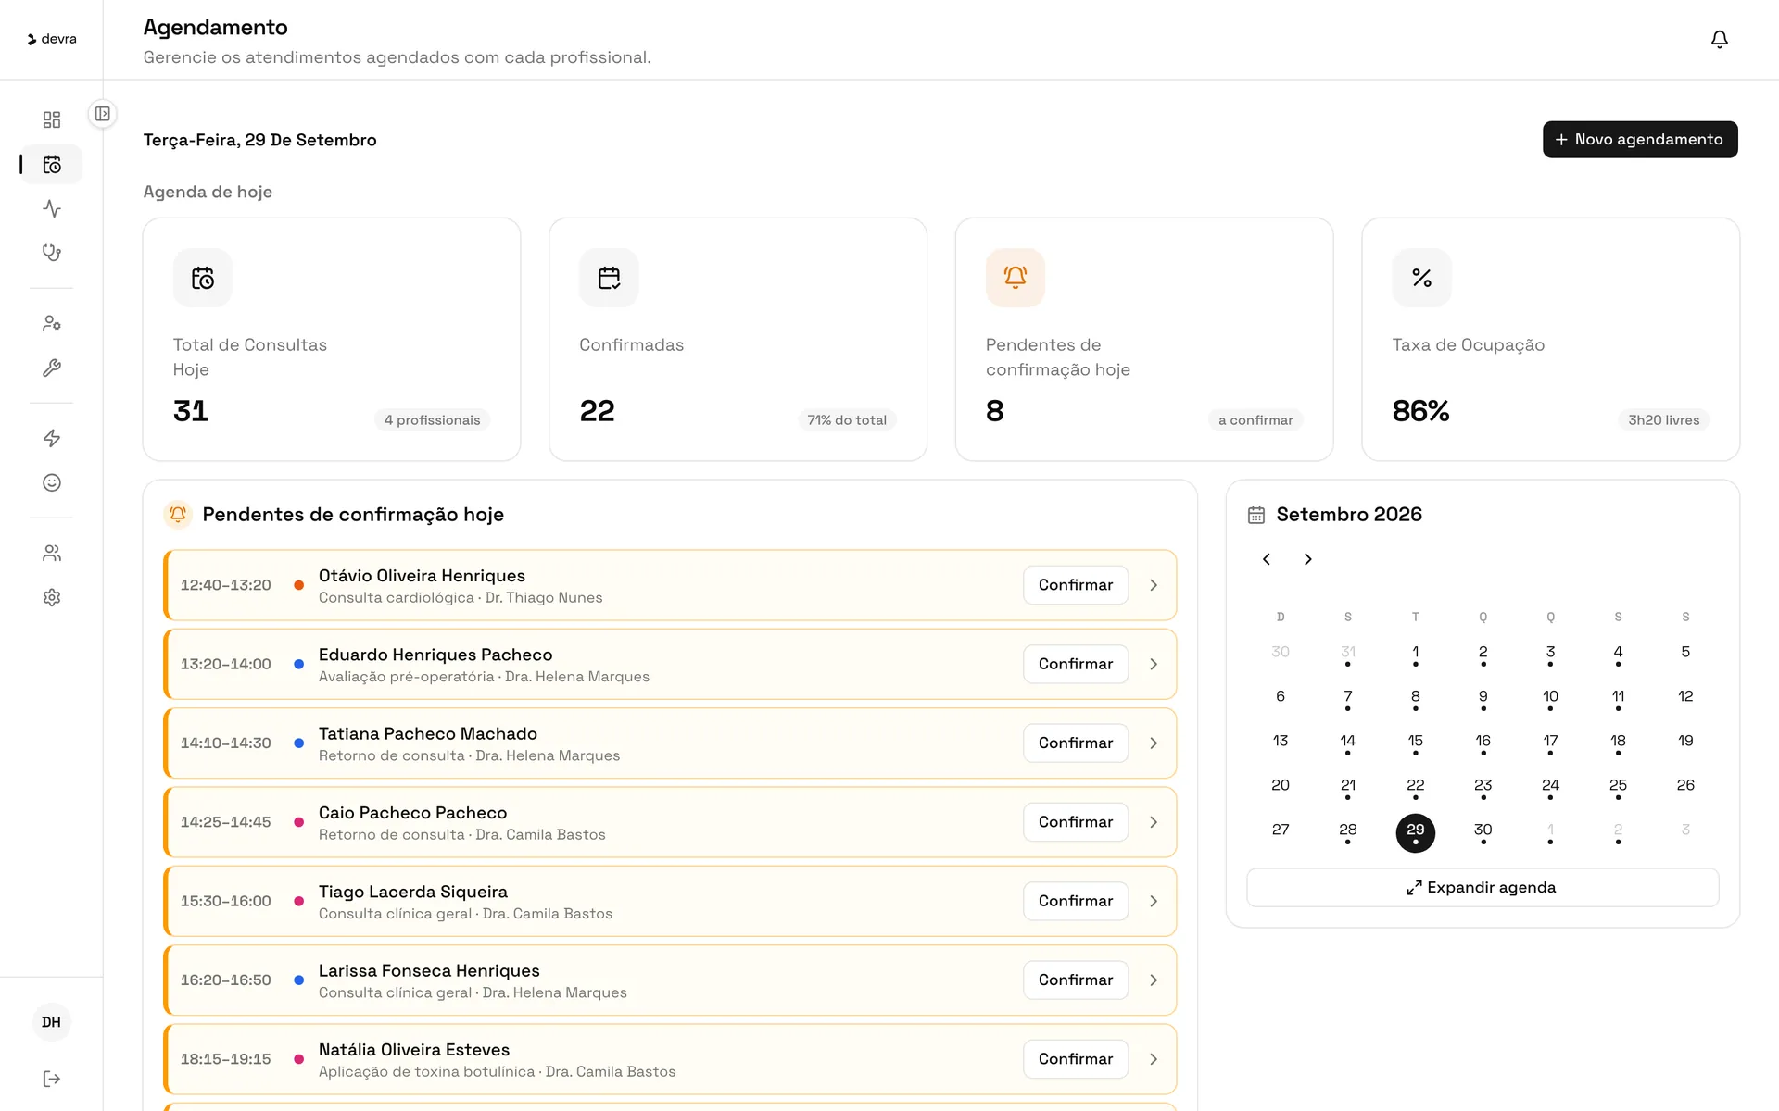1779x1111 pixels.
Task: Click the orange bell icon in Pendentes card
Action: coord(1016,278)
